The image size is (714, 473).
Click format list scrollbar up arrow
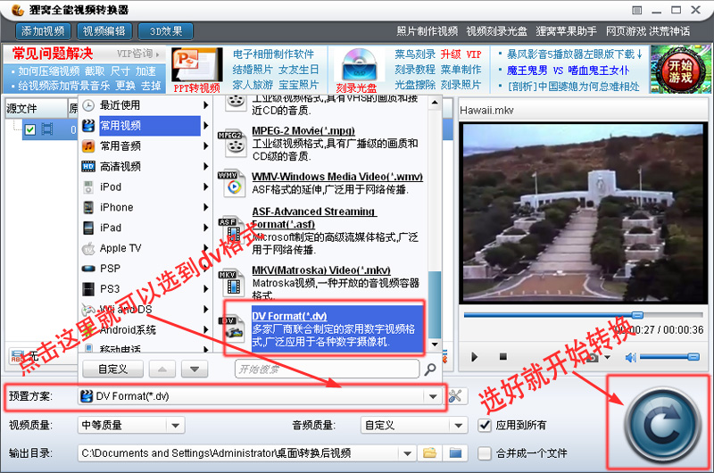click(435, 103)
